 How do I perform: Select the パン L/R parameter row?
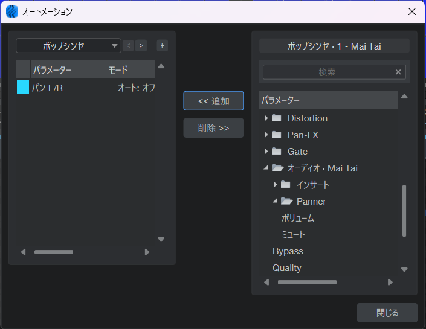click(86, 88)
